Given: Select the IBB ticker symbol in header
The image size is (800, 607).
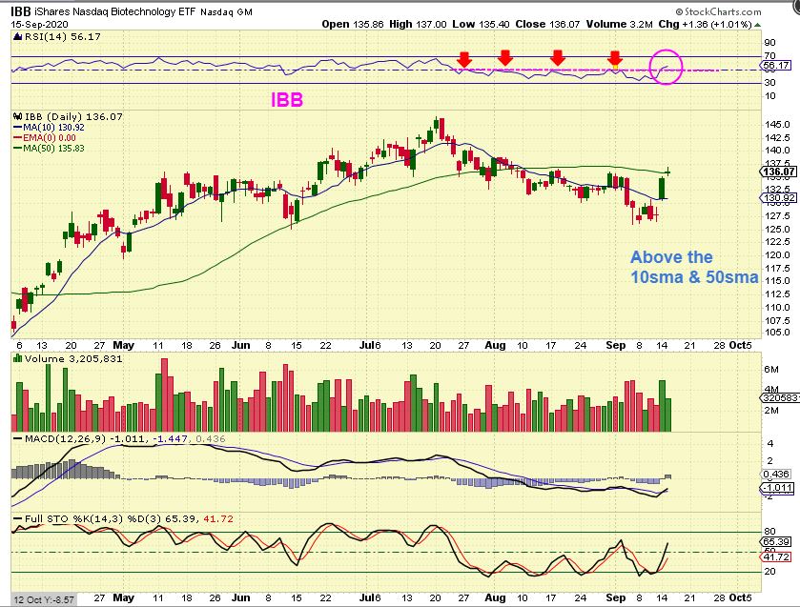Looking at the screenshot, I should click(21, 10).
